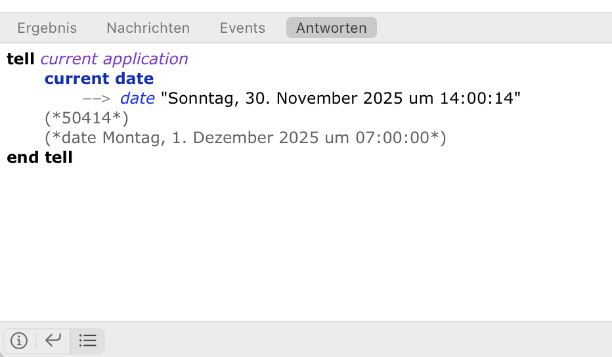
Task: Click the "end tell" line
Action: pos(39,158)
